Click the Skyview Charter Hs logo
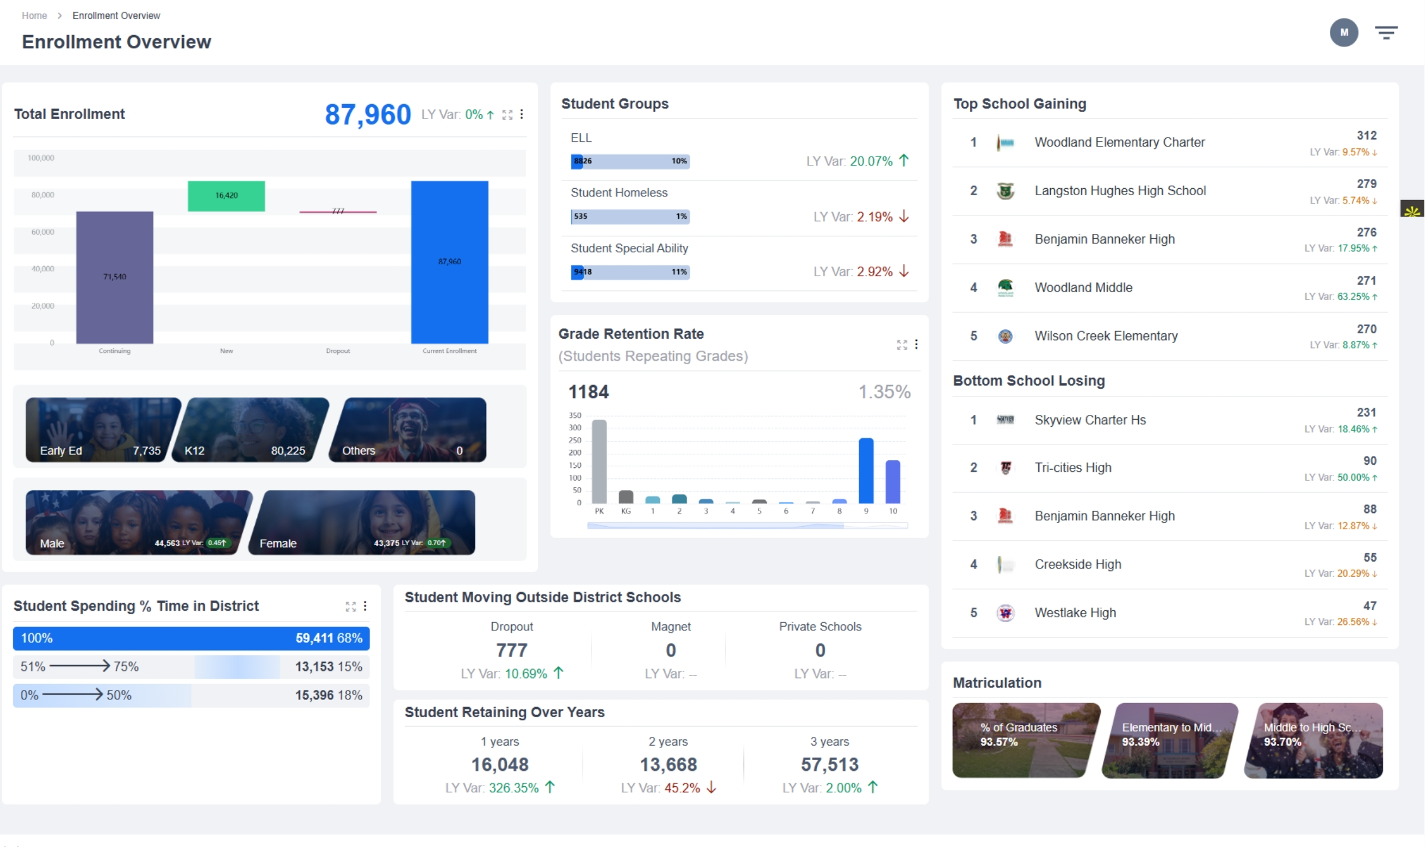Image resolution: width=1425 pixels, height=847 pixels. pos(1005,420)
